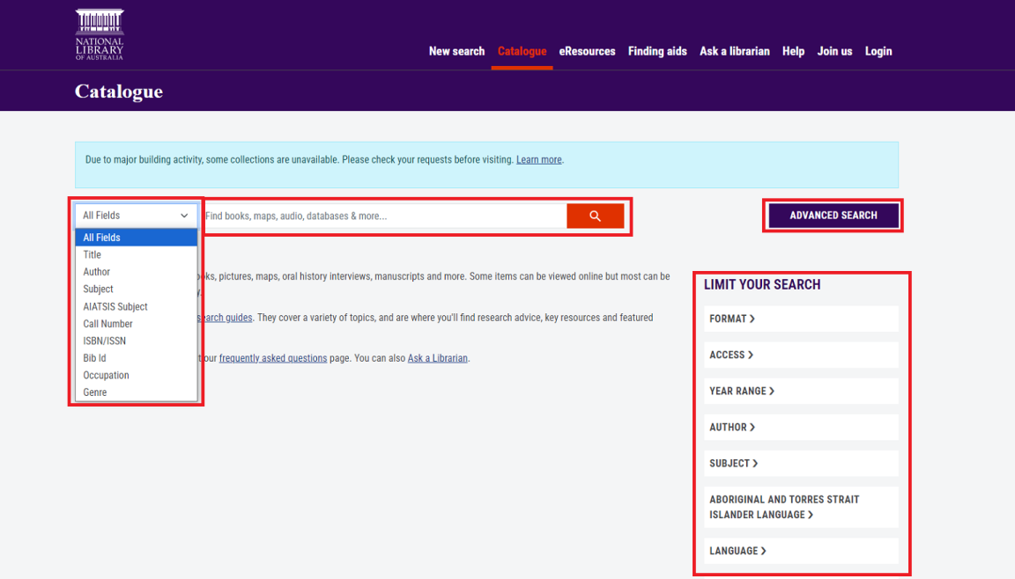Click Ask a librarian in the navigation bar
Image resolution: width=1015 pixels, height=579 pixels.
(734, 51)
